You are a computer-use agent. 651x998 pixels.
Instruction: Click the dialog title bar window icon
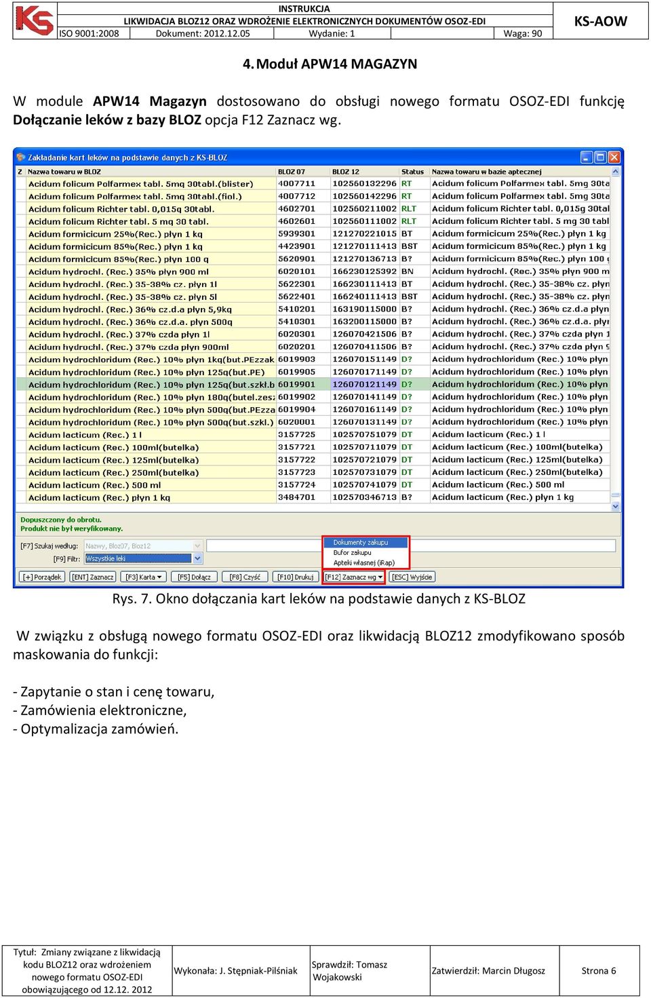(x=21, y=157)
